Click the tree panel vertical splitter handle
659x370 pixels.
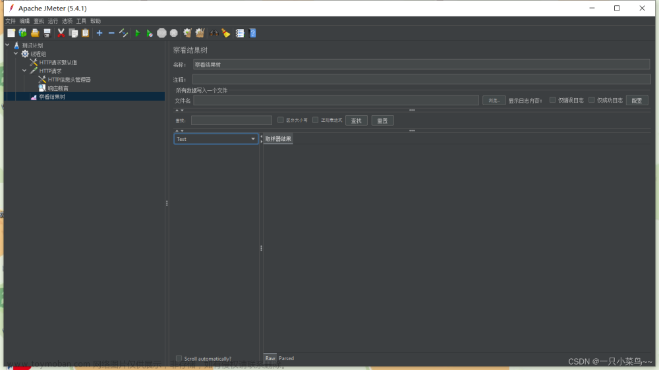(167, 203)
